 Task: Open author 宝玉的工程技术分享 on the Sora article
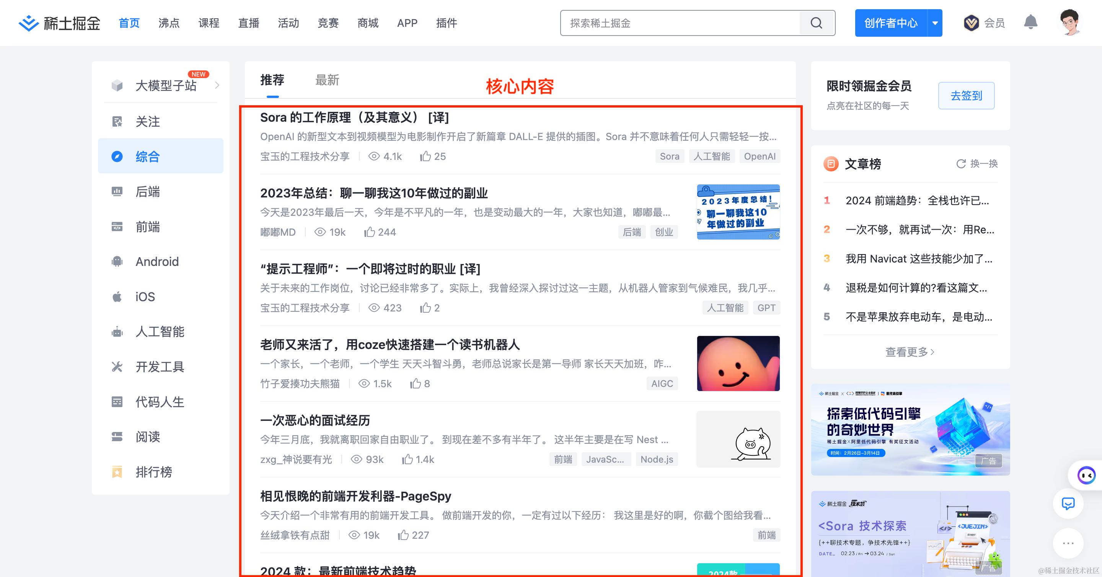click(x=305, y=156)
